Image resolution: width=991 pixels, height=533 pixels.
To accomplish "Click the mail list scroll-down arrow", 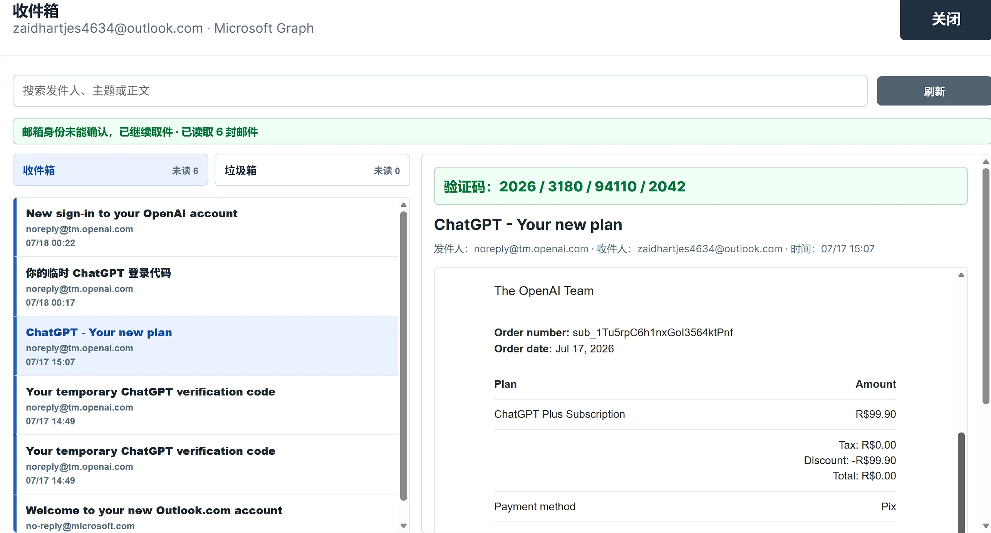I will click(404, 526).
